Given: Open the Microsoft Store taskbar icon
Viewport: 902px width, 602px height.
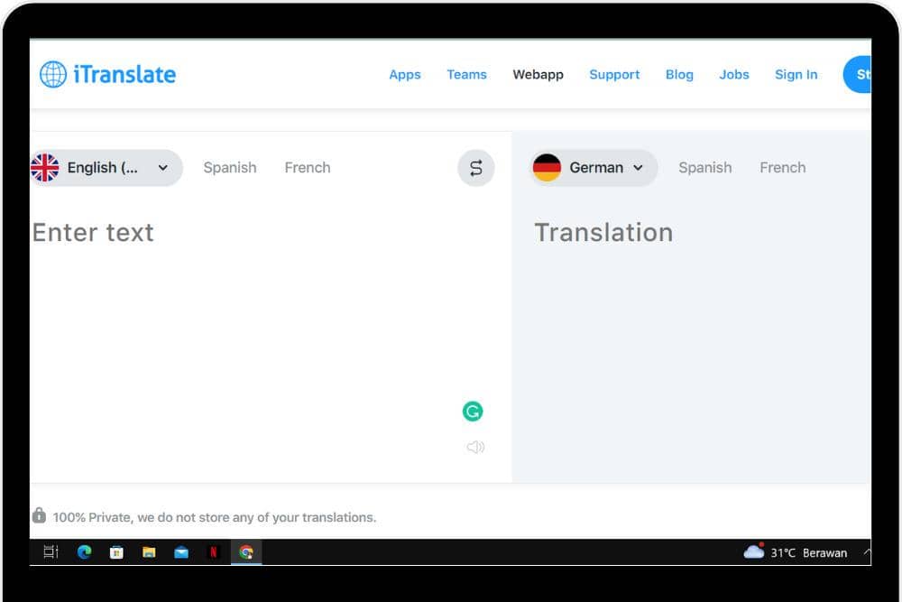Looking at the screenshot, I should [x=116, y=552].
